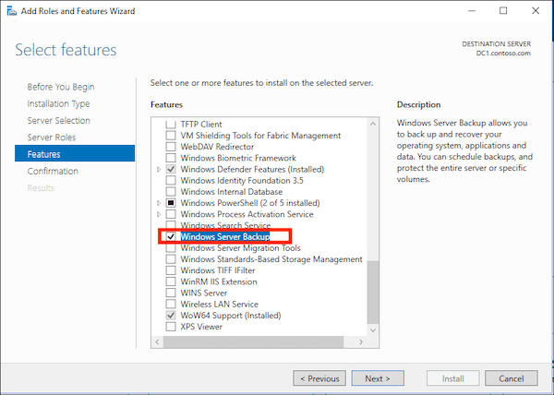Uncheck the Windows Server Backup checkbox
The image size is (554, 395).
click(170, 237)
